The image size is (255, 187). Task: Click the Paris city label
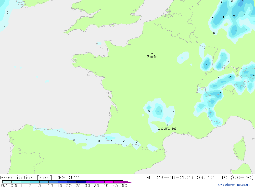(152, 57)
